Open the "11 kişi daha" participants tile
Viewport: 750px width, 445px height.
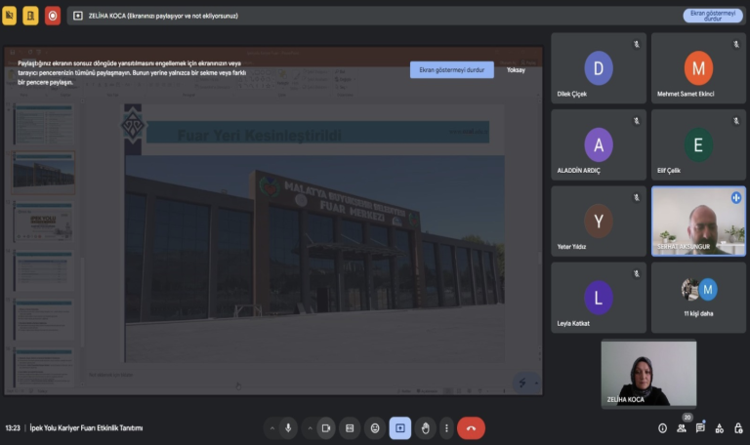tap(698, 297)
